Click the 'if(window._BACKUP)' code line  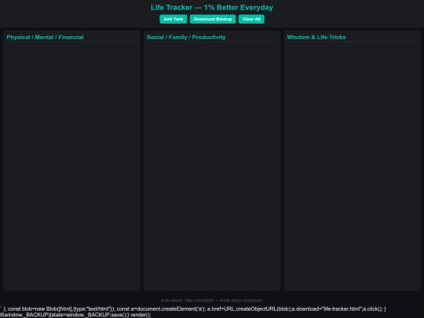pos(75,315)
